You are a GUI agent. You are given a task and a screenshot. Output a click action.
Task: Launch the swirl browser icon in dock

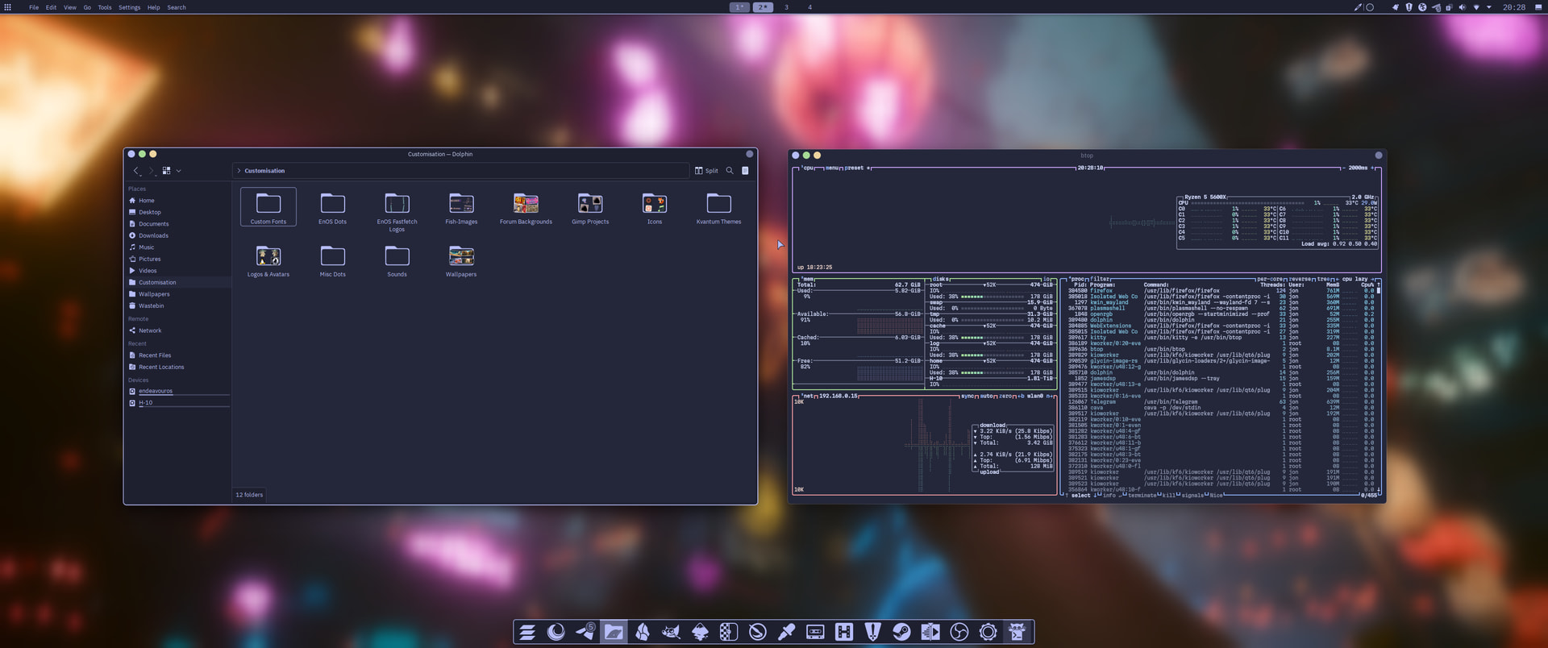click(556, 632)
